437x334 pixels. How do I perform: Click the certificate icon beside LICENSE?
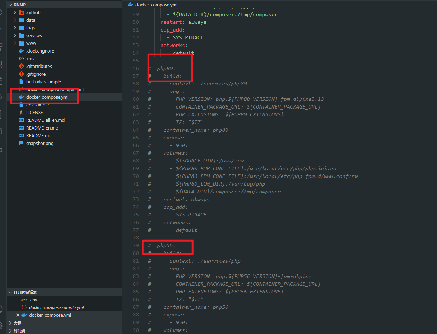click(21, 112)
